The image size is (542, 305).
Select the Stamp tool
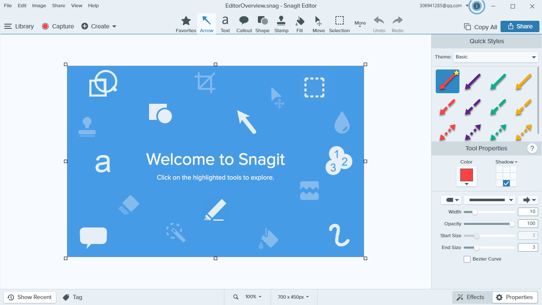[281, 23]
